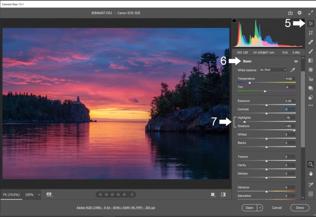Toggle the grid overlay icon

tap(311, 194)
